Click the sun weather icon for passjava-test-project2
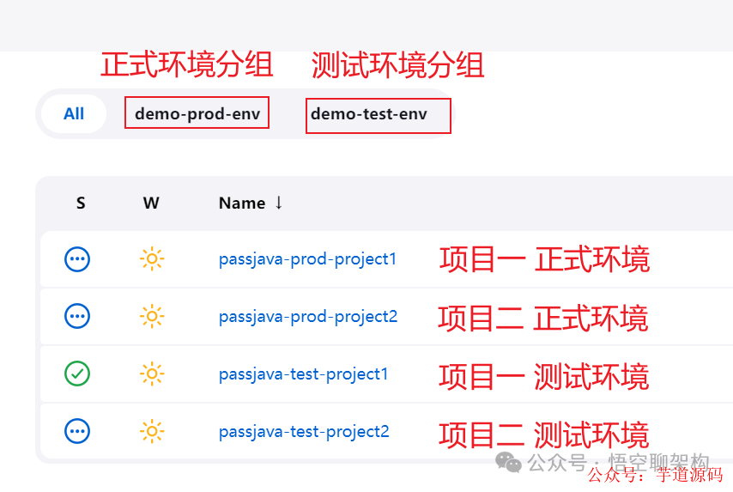The image size is (733, 492). (x=152, y=431)
